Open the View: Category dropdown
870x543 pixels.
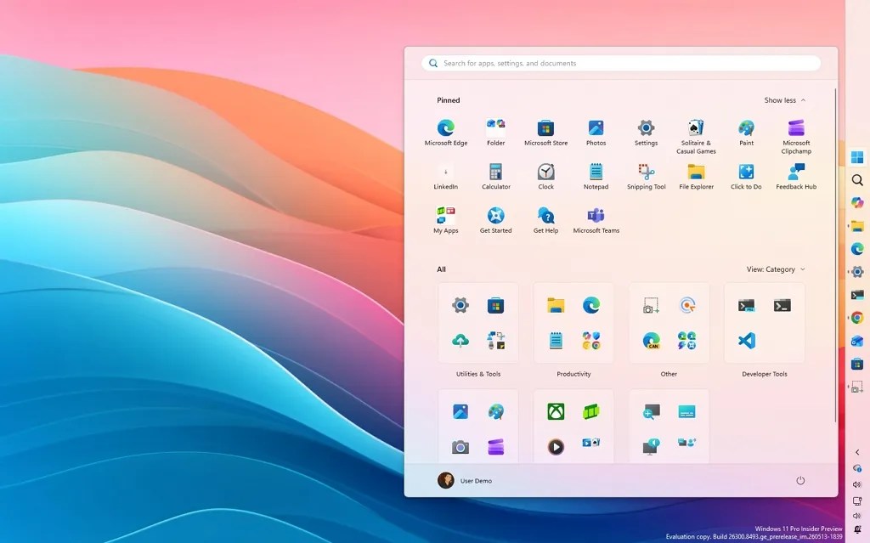coord(776,269)
